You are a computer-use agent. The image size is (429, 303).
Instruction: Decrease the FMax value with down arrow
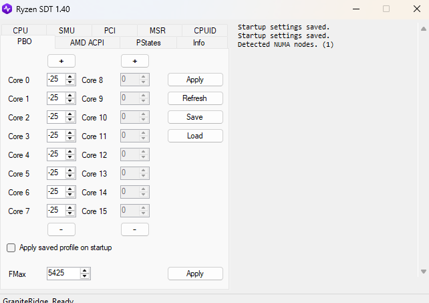click(85, 276)
